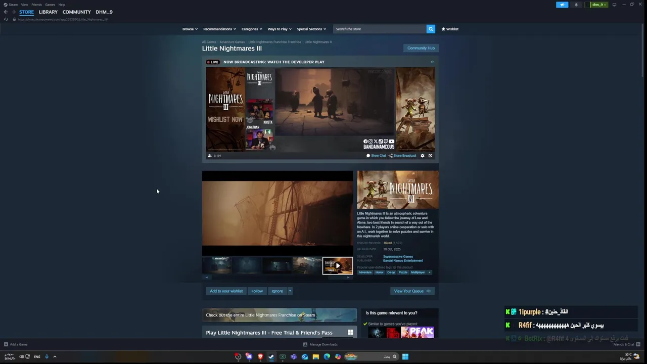Open Steam notifications bell
This screenshot has width=647, height=364.
click(576, 5)
